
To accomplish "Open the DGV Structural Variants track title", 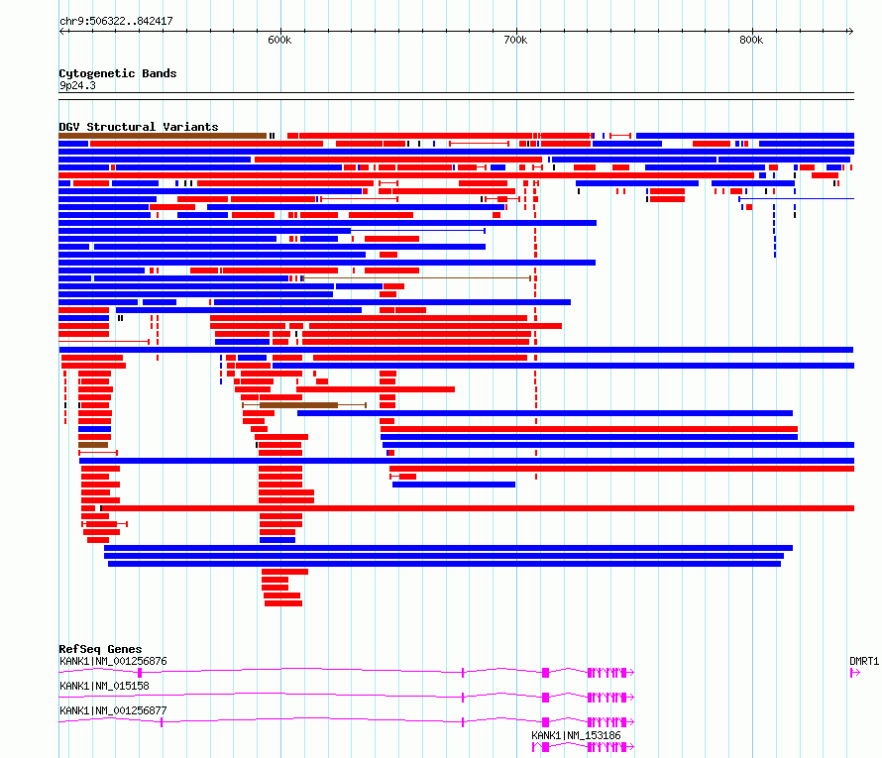I will pyautogui.click(x=139, y=127).
